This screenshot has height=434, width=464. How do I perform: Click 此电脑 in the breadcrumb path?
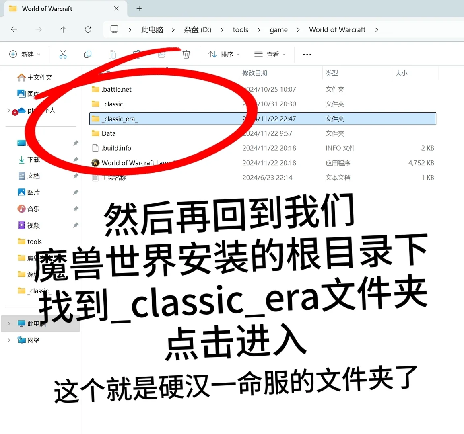[152, 30]
